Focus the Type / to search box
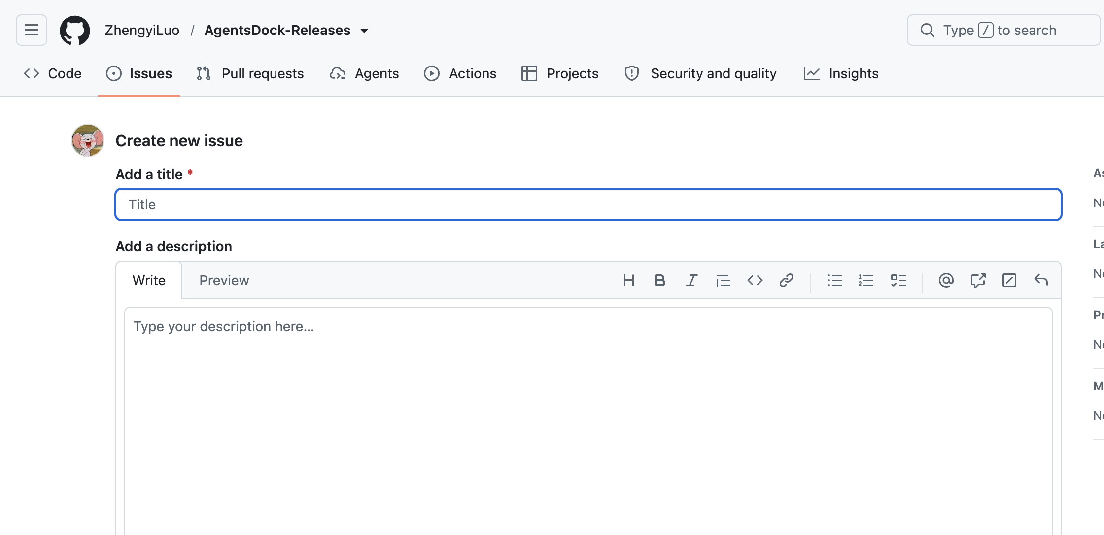Image resolution: width=1104 pixels, height=535 pixels. pos(1003,30)
